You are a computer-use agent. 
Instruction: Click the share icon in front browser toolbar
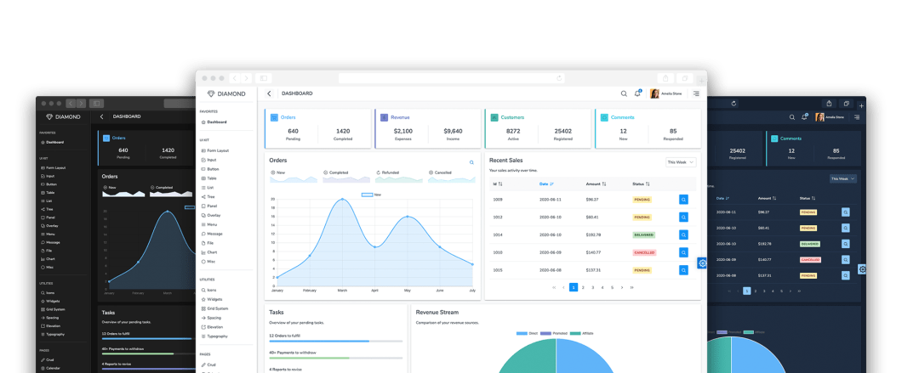(x=665, y=78)
